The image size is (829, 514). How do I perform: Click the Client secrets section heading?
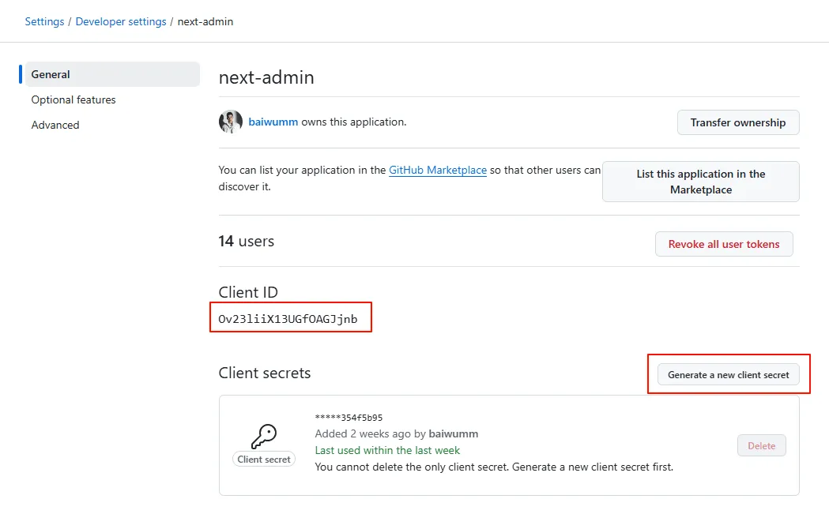[265, 373]
